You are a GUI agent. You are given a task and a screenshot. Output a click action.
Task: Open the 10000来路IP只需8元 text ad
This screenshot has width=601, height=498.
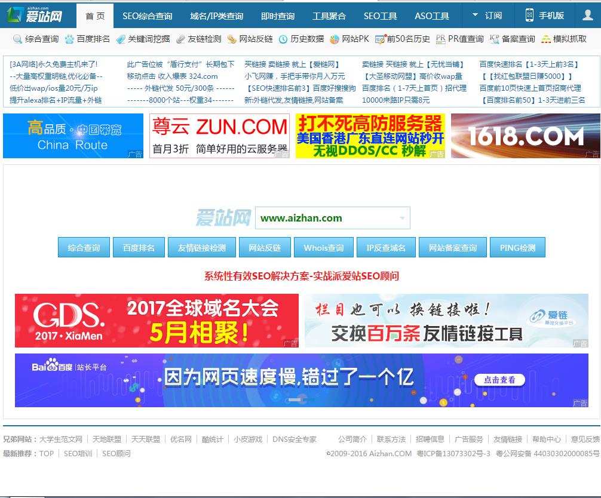(x=395, y=100)
